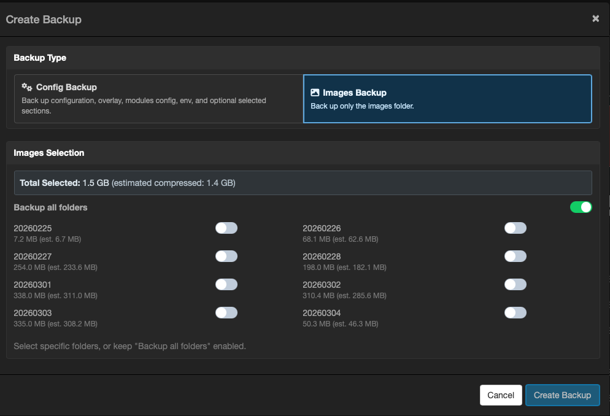
Task: Toggle folder 20260228 selection
Action: coord(515,256)
